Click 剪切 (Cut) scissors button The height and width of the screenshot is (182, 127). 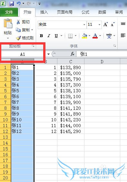(x=23, y=22)
